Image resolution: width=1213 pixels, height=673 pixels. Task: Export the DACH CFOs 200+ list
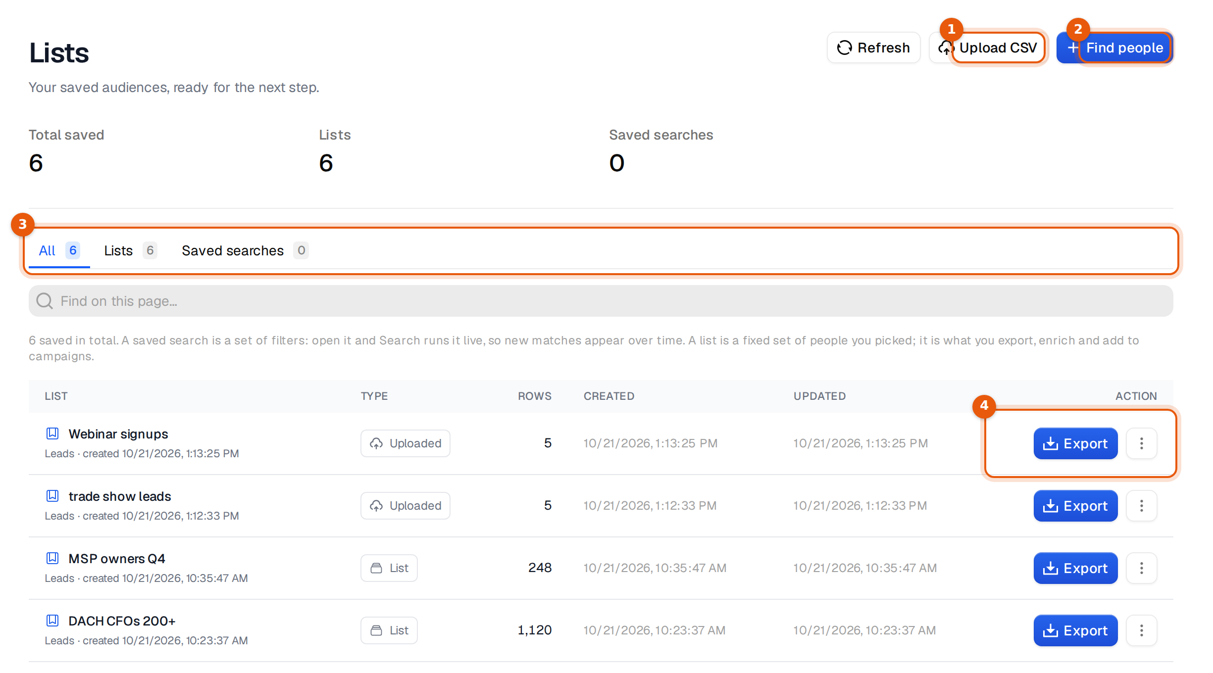pyautogui.click(x=1075, y=630)
